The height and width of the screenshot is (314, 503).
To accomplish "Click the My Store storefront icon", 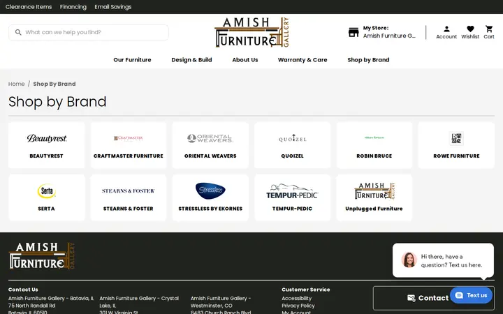I will click(353, 32).
